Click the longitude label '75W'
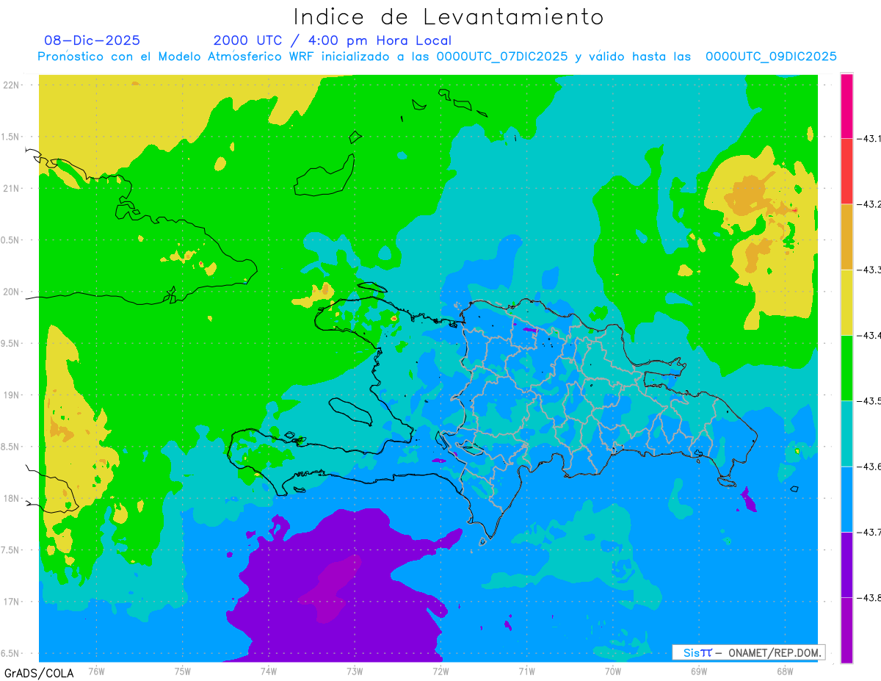881x681 pixels. 183,671
